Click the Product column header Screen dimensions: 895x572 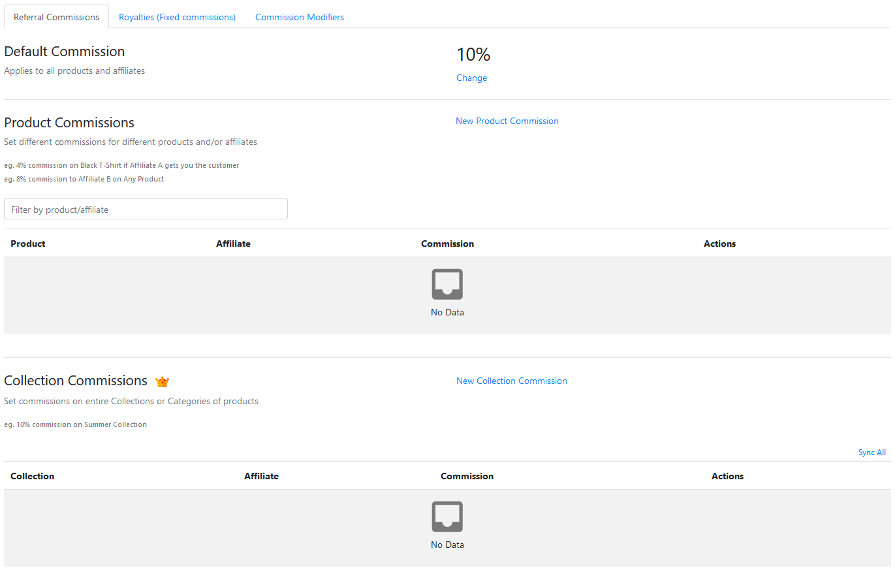click(x=28, y=244)
